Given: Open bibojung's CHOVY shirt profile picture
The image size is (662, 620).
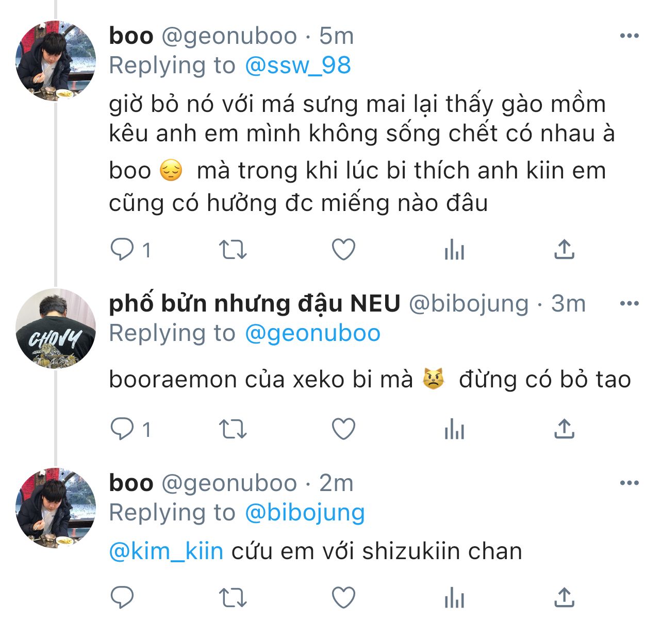Looking at the screenshot, I should coord(56,329).
